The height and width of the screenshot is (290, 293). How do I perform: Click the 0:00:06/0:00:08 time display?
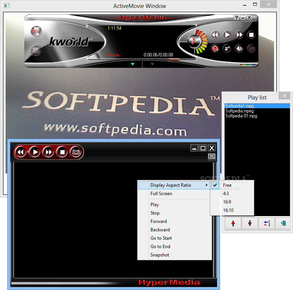tap(158, 55)
